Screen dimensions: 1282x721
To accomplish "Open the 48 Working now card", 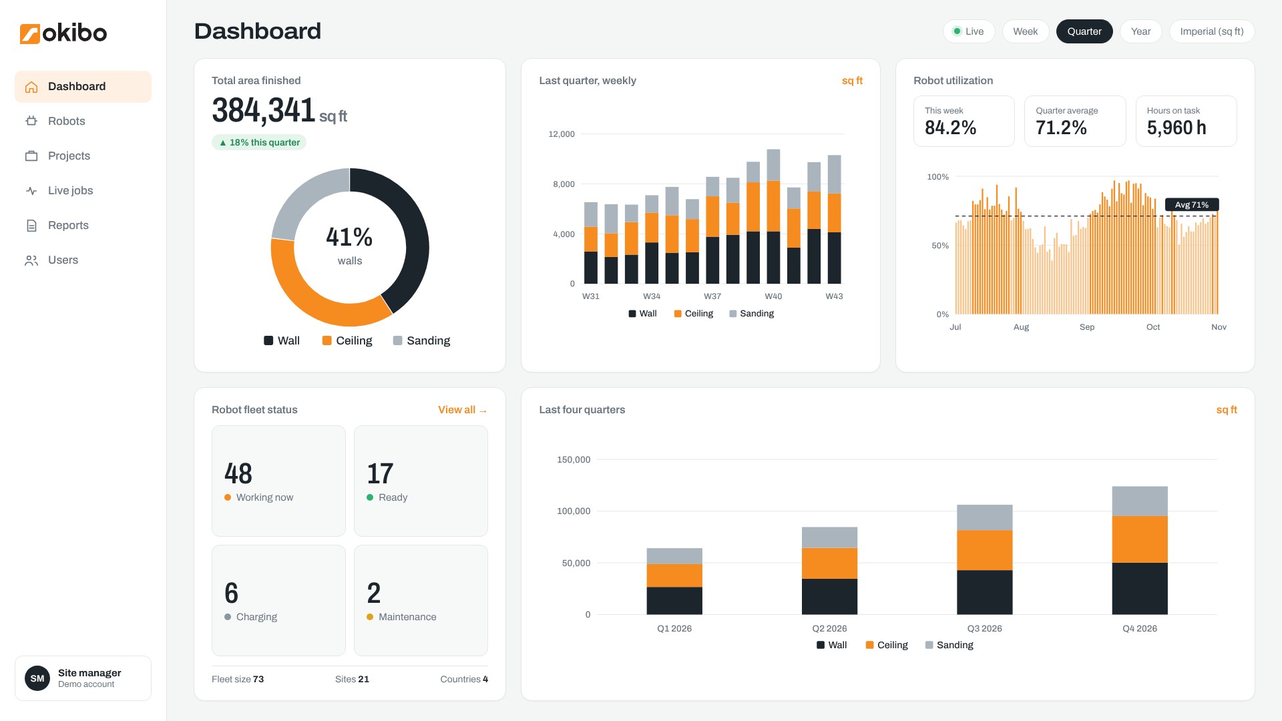I will point(278,481).
